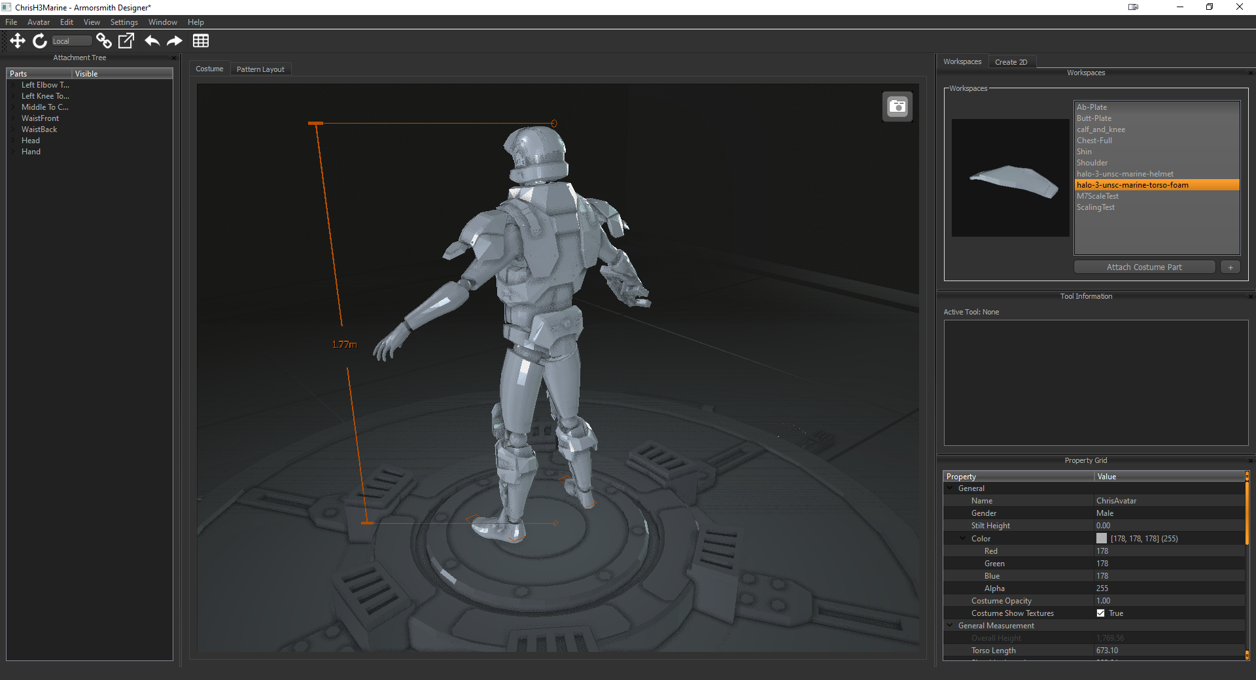1256x680 pixels.
Task: Select the Ab-Plate workspace
Action: pyautogui.click(x=1157, y=107)
